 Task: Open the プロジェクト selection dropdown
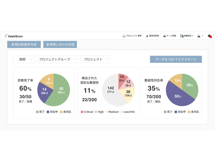tap(96, 59)
